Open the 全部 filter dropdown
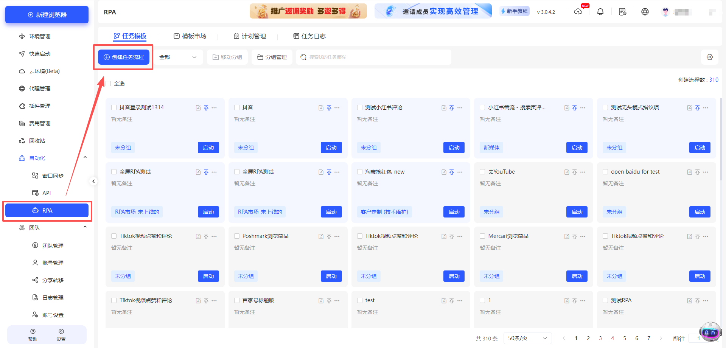726x348 pixels. (x=178, y=57)
